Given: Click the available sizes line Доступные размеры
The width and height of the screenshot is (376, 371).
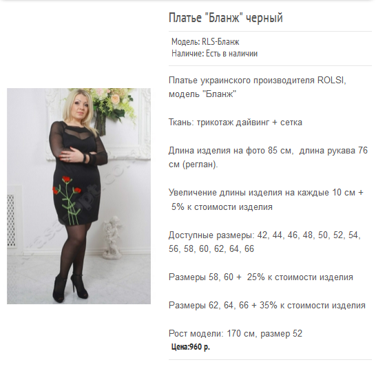Looking at the screenshot, I should point(264,242).
